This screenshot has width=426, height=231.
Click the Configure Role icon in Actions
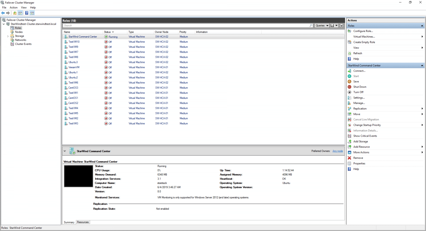(x=350, y=31)
